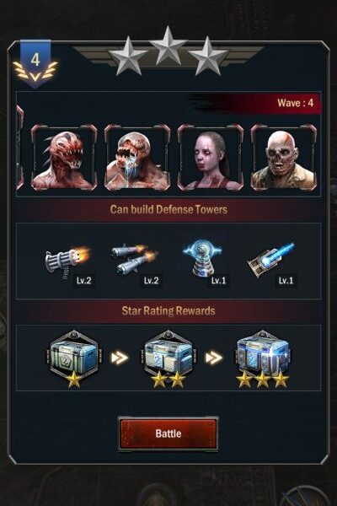The image size is (337, 506).
Task: Open the two-star reward crate
Action: click(x=168, y=359)
